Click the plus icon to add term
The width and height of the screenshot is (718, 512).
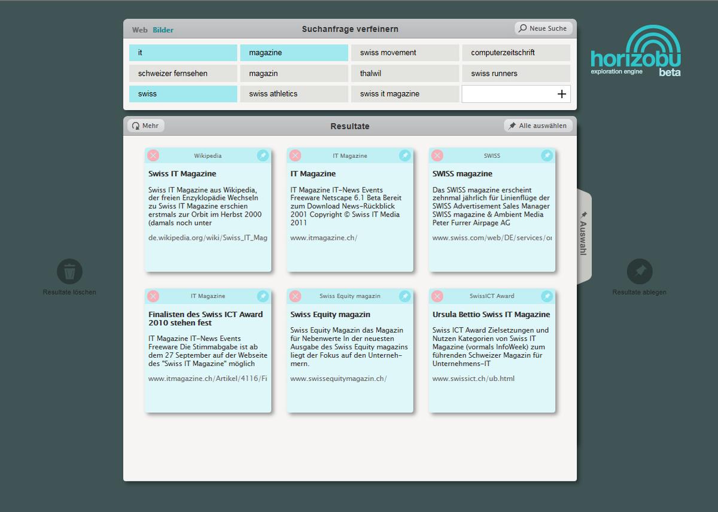pyautogui.click(x=561, y=94)
